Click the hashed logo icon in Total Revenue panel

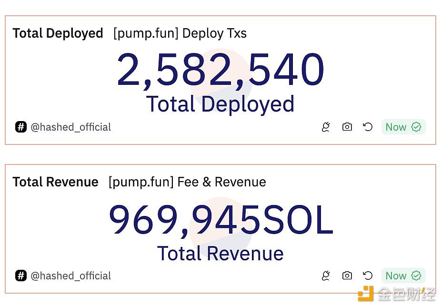point(21,276)
